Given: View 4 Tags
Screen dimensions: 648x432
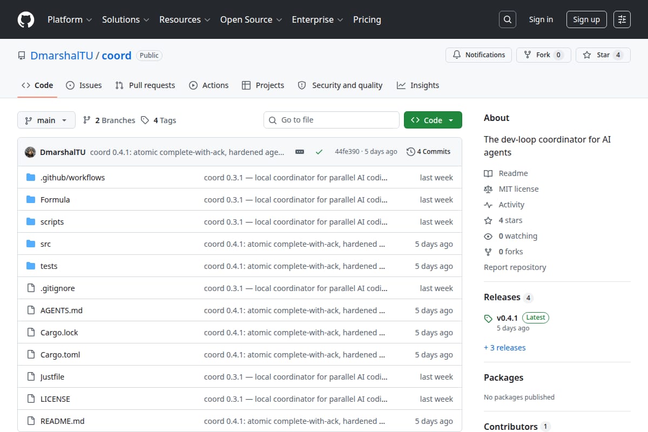Looking at the screenshot, I should [159, 120].
